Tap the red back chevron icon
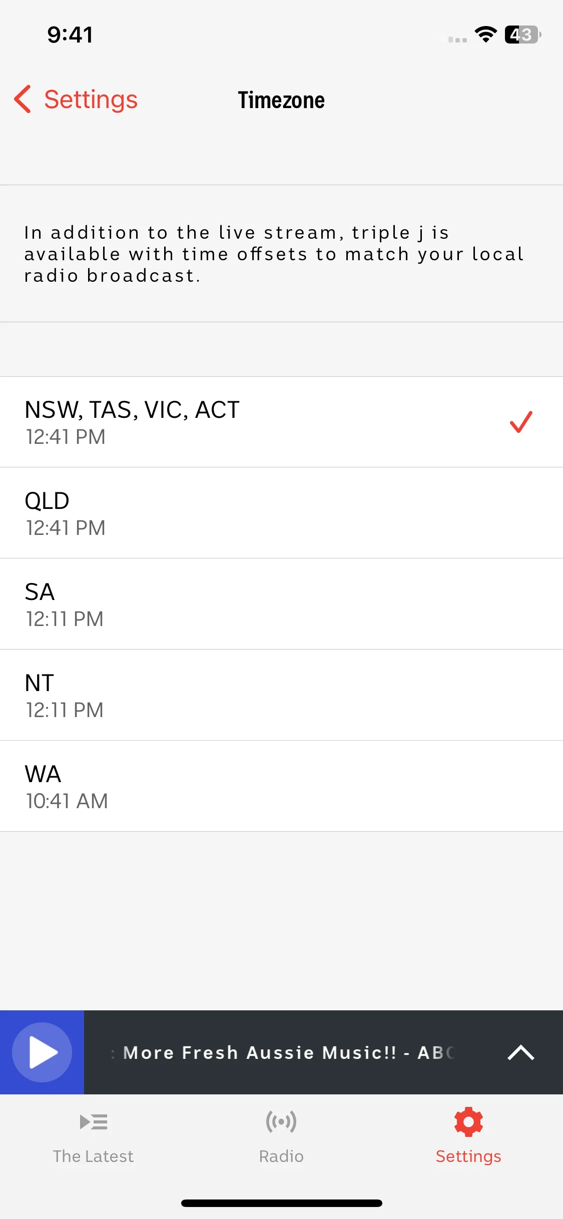This screenshot has height=1219, width=563. click(x=23, y=99)
